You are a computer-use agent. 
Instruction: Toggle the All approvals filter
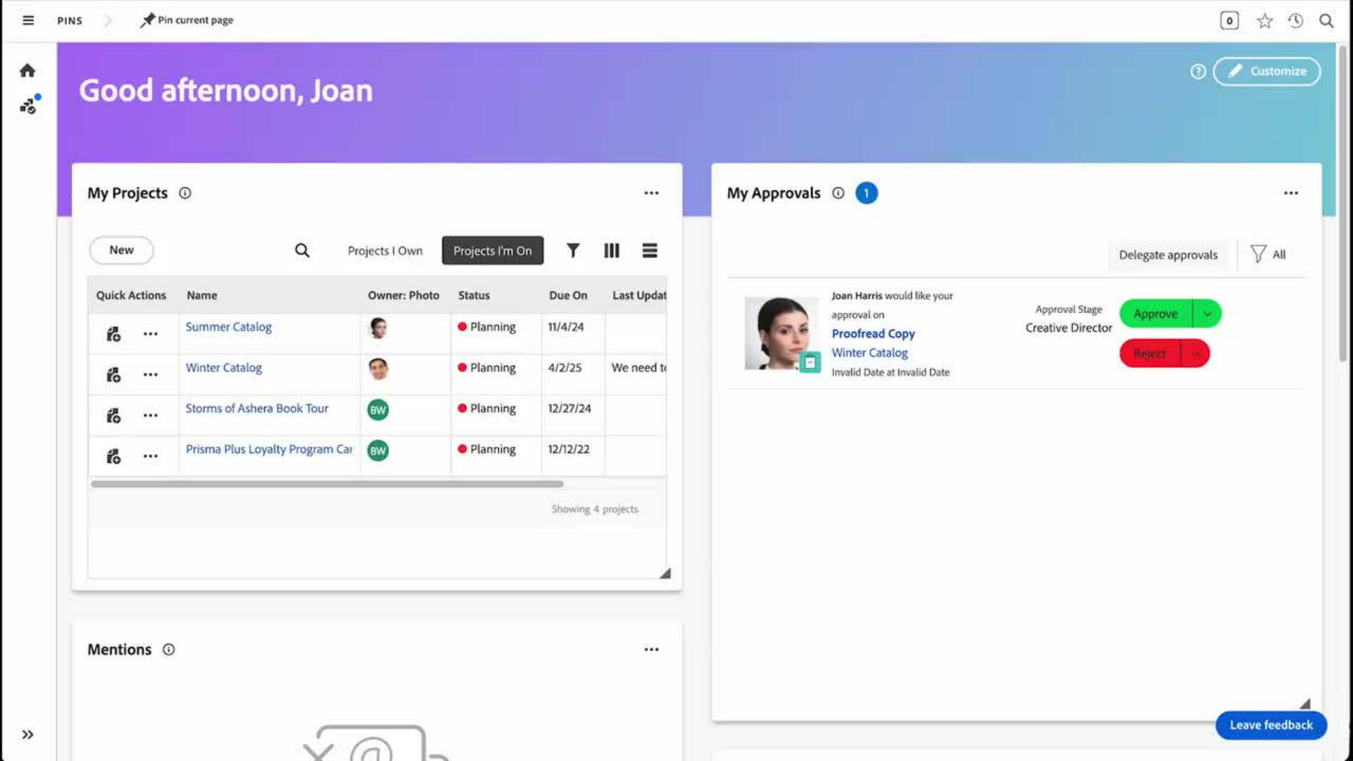tap(1268, 254)
